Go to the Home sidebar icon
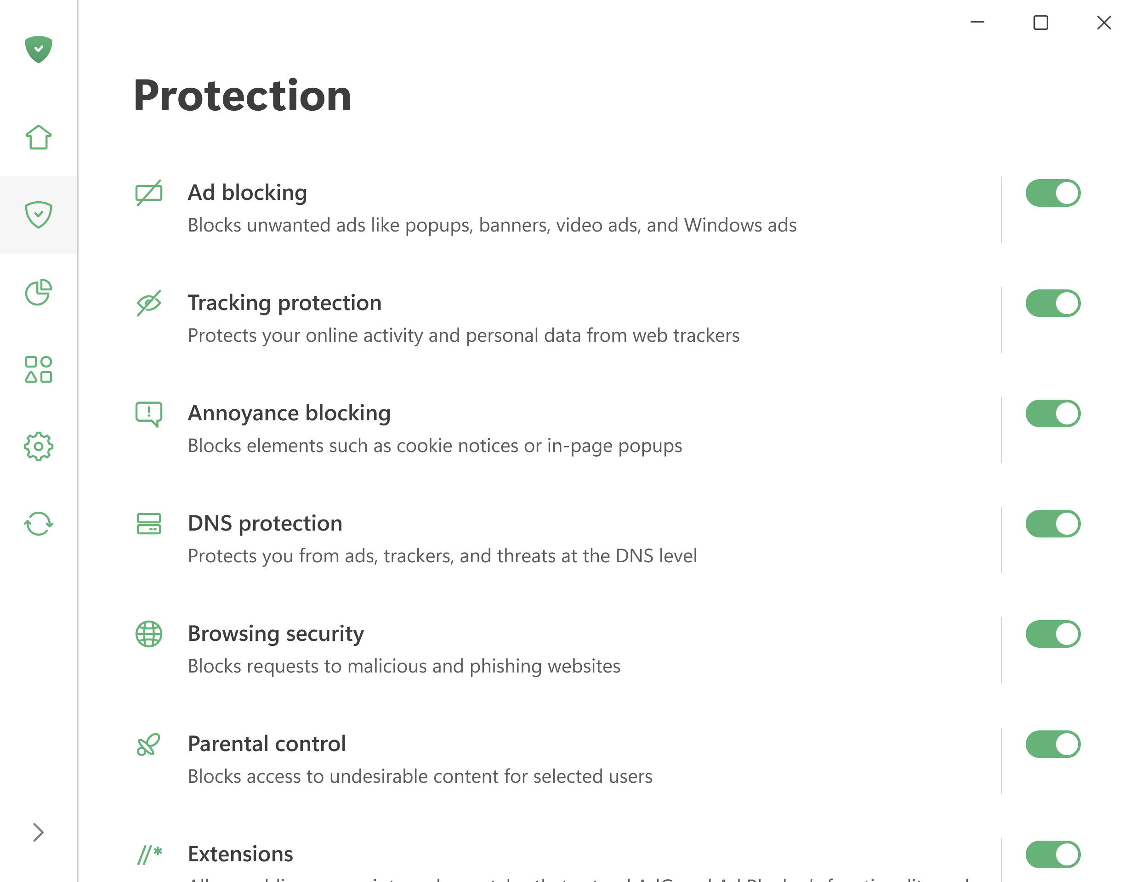 [x=39, y=137]
